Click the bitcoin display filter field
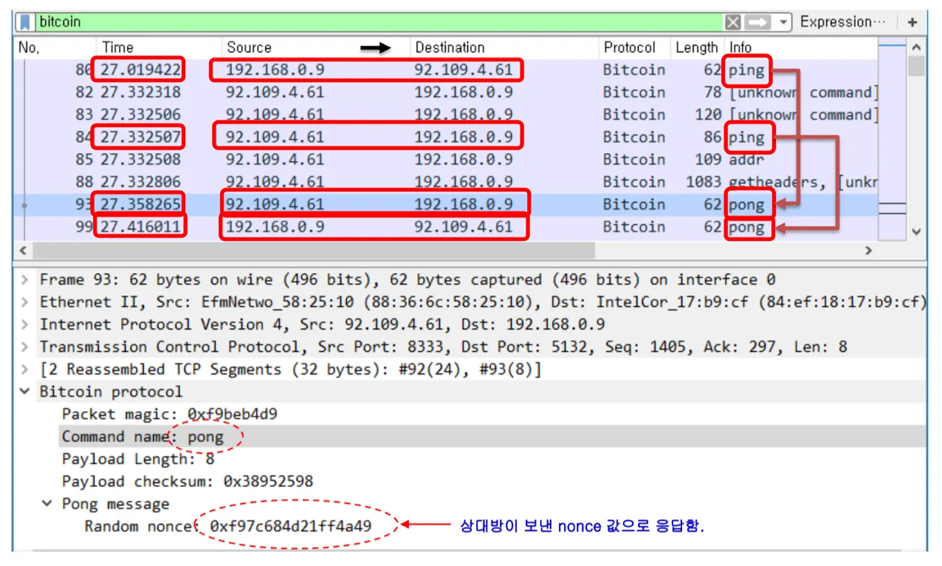This screenshot has width=942, height=566. coord(379,22)
